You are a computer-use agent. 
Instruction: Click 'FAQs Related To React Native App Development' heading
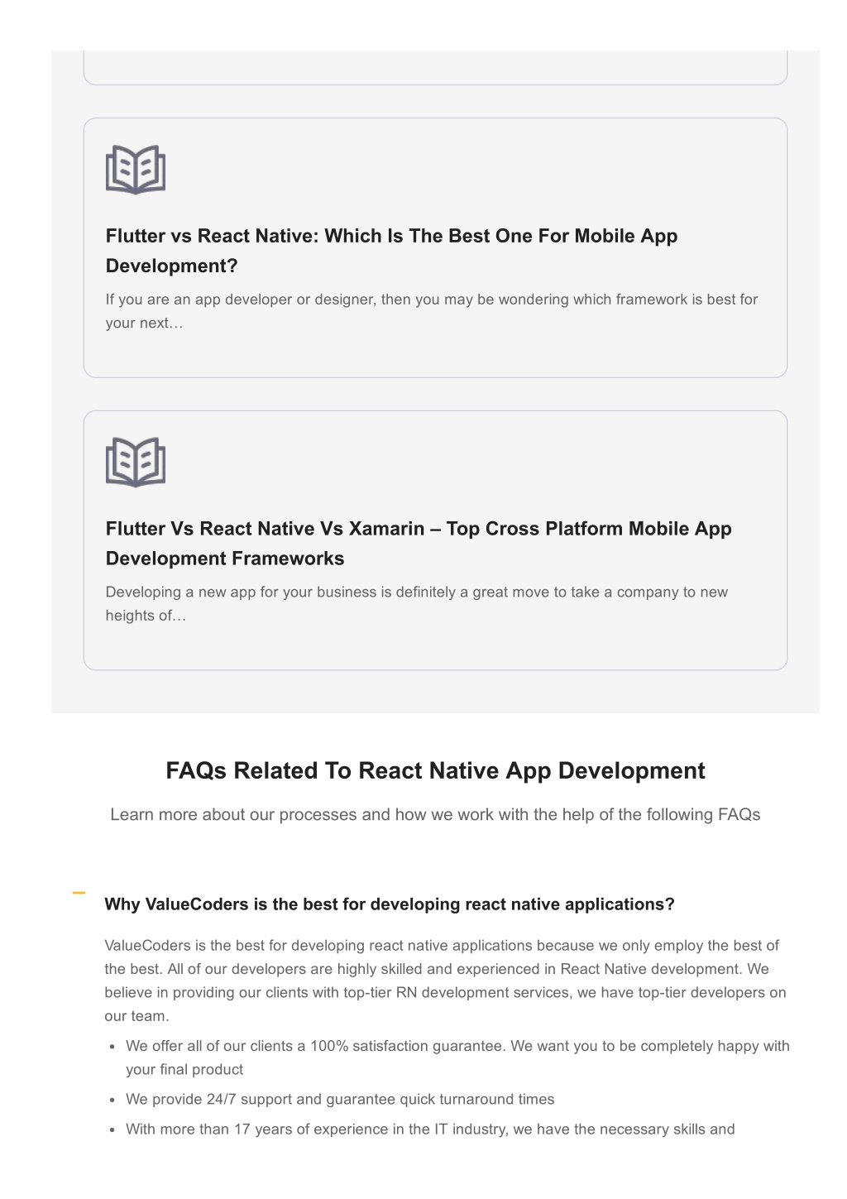click(435, 770)
